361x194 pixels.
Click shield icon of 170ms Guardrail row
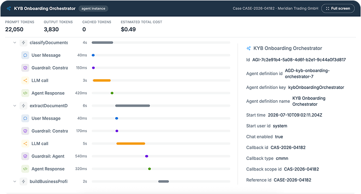point(25,131)
